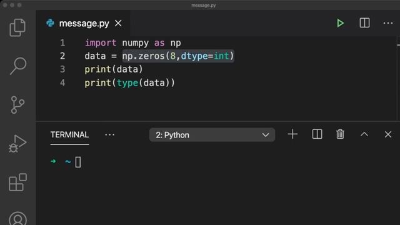Click line number 2 in gutter
400x225 pixels.
click(62, 56)
